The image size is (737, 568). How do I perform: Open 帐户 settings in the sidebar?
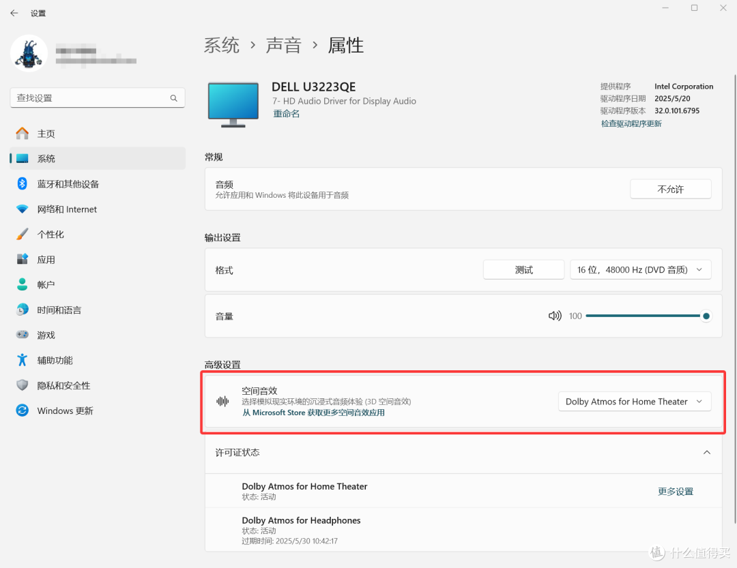pos(98,284)
